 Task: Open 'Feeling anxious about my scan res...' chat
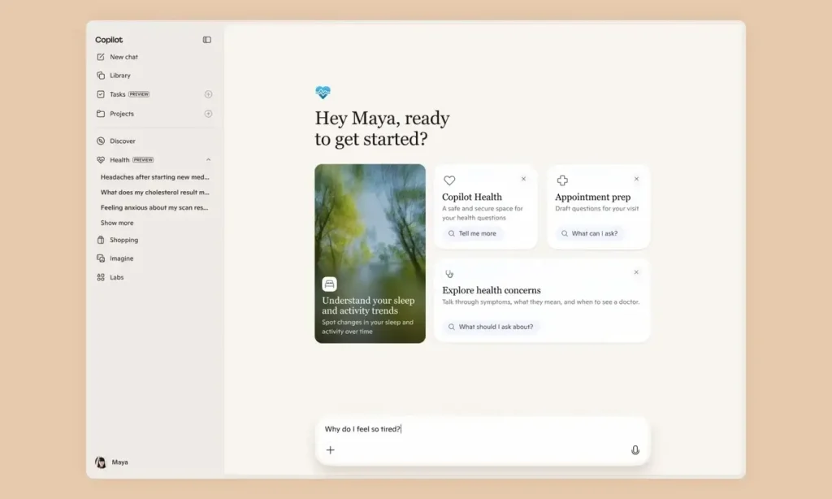(x=154, y=207)
